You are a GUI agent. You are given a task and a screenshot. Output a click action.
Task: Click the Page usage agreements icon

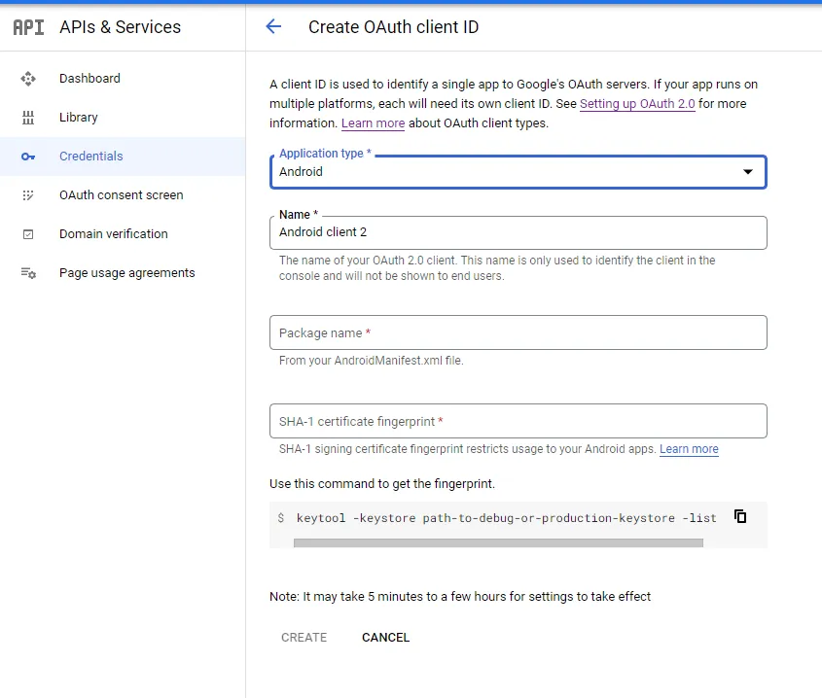[x=28, y=273]
